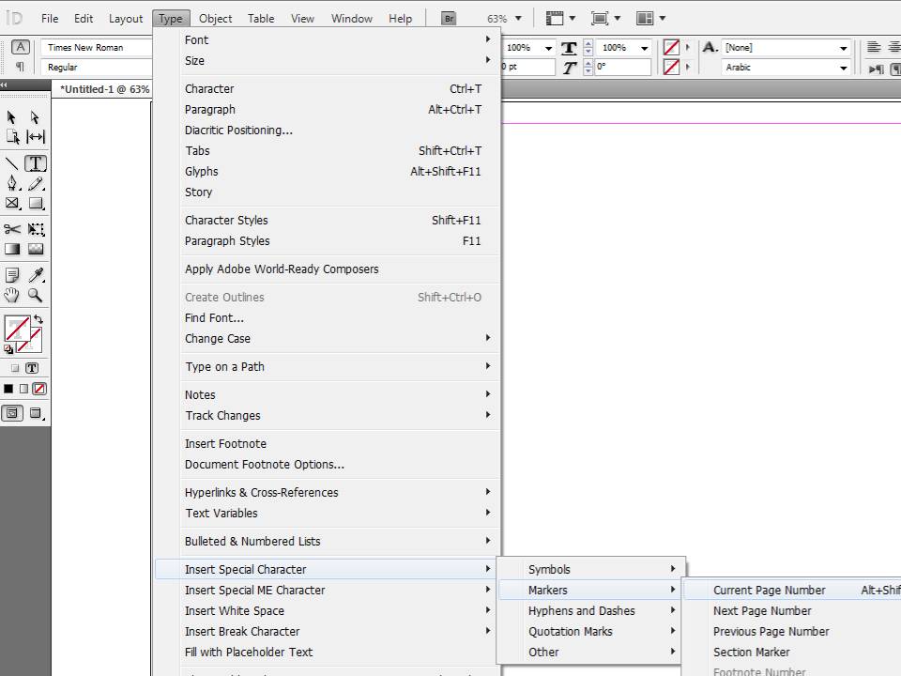The image size is (901, 676).
Task: Click the Times New Roman font field
Action: pyautogui.click(x=99, y=48)
